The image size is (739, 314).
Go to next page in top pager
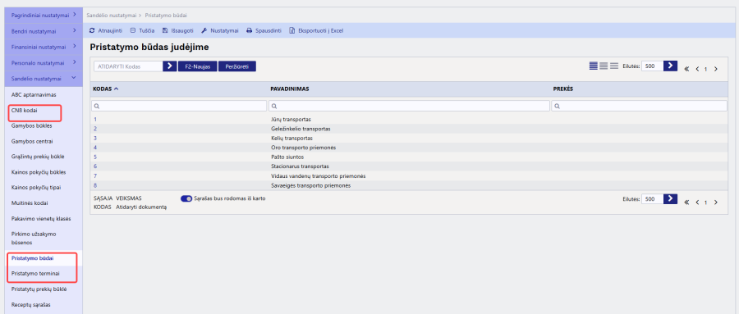tap(715, 69)
